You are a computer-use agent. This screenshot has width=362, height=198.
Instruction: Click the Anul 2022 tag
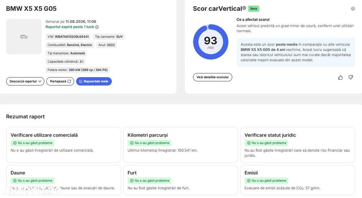pyautogui.click(x=106, y=45)
